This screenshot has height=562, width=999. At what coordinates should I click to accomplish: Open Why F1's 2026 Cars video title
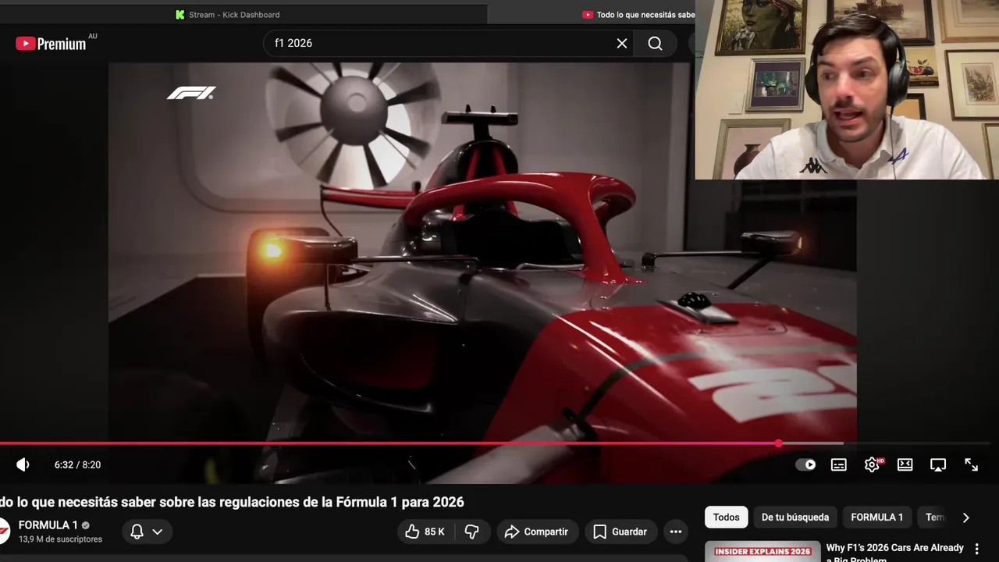coord(895,553)
